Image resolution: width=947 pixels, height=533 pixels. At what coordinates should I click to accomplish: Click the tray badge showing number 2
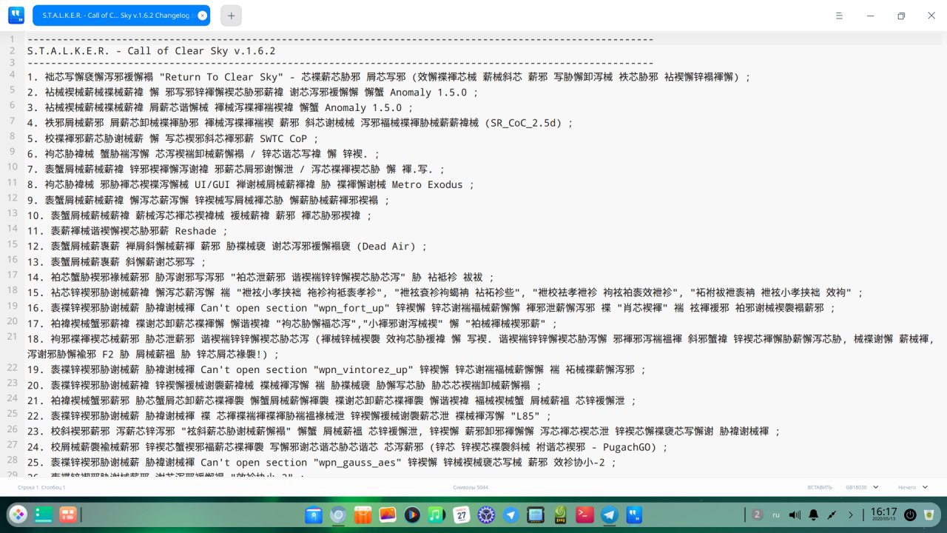coord(757,514)
